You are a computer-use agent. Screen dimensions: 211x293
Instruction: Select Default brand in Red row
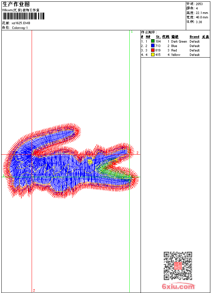195,50
